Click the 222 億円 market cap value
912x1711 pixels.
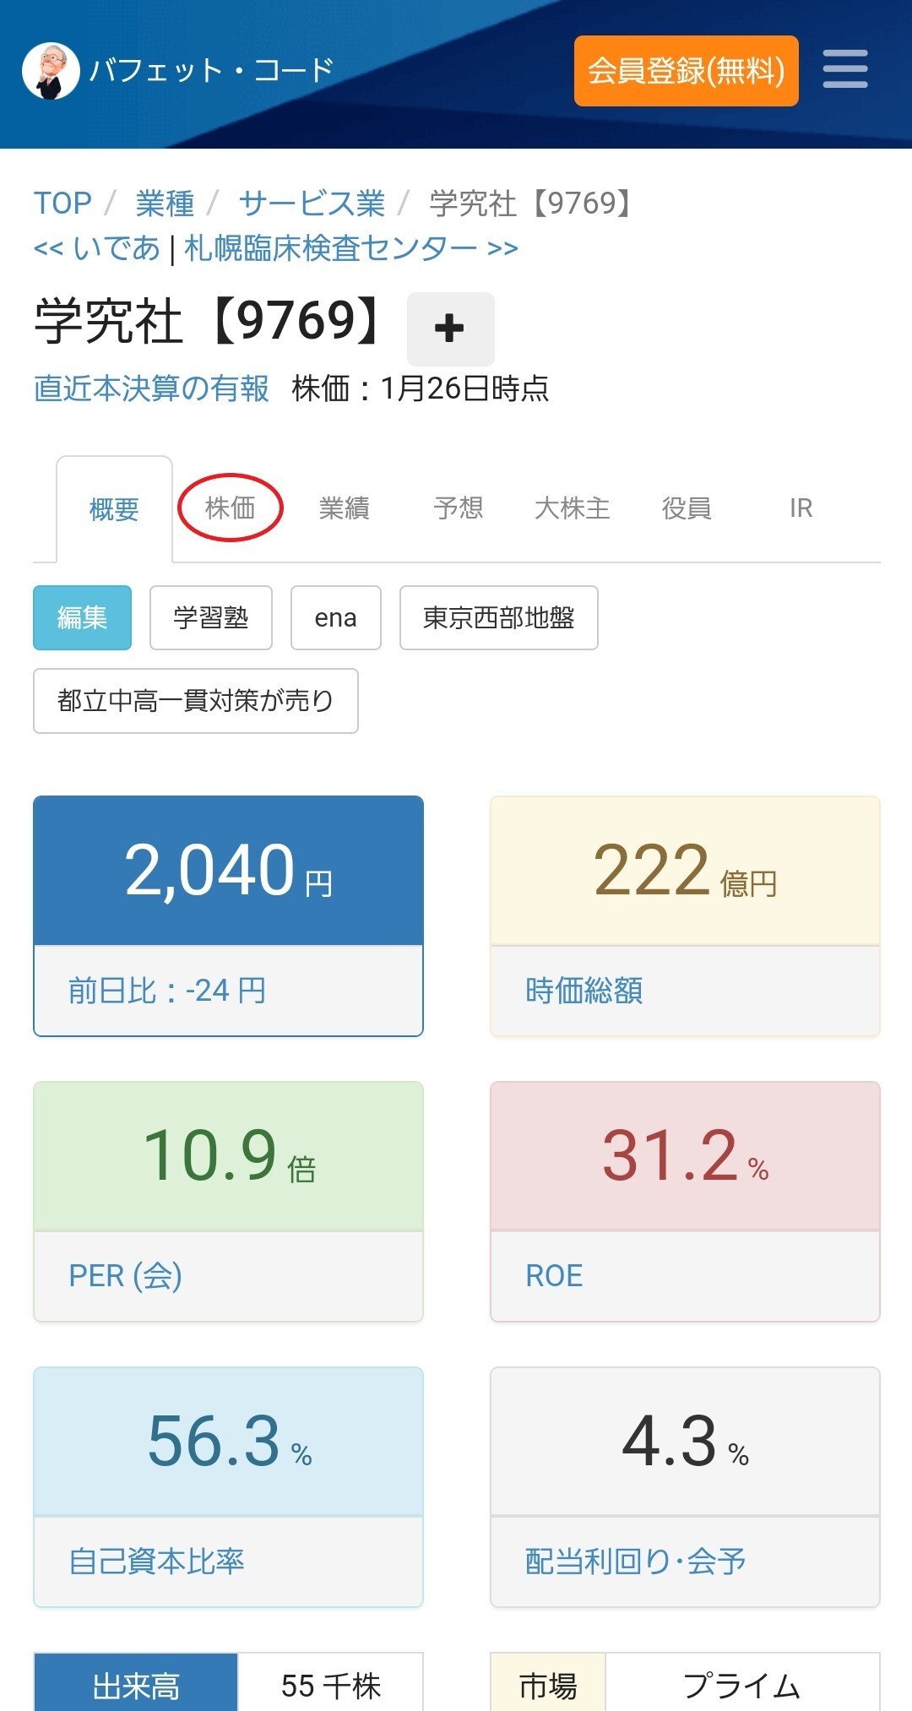pyautogui.click(x=685, y=871)
